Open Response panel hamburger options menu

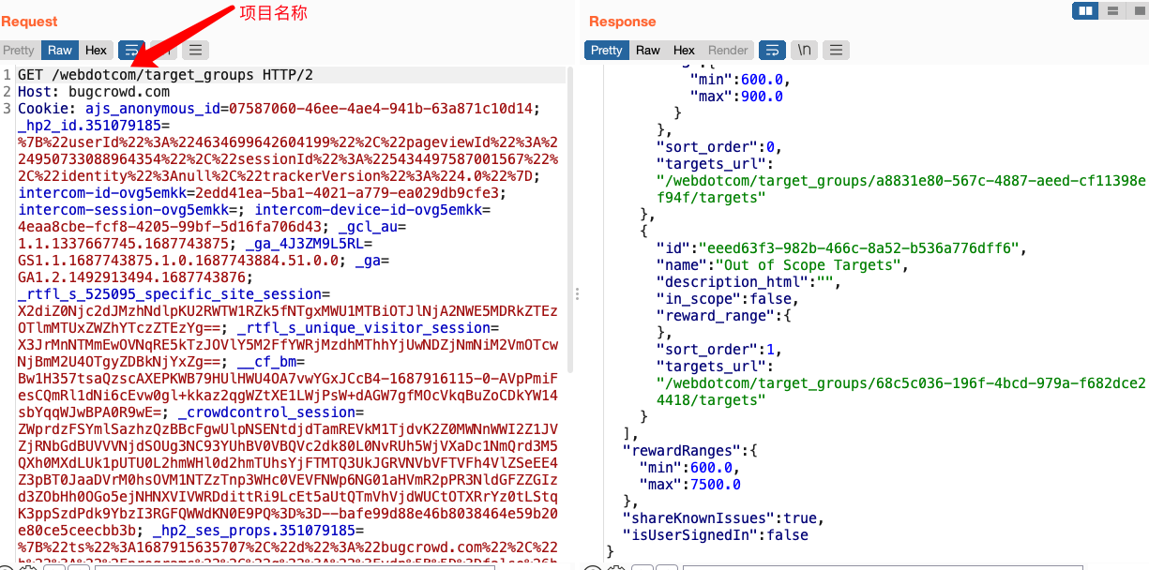click(x=836, y=50)
